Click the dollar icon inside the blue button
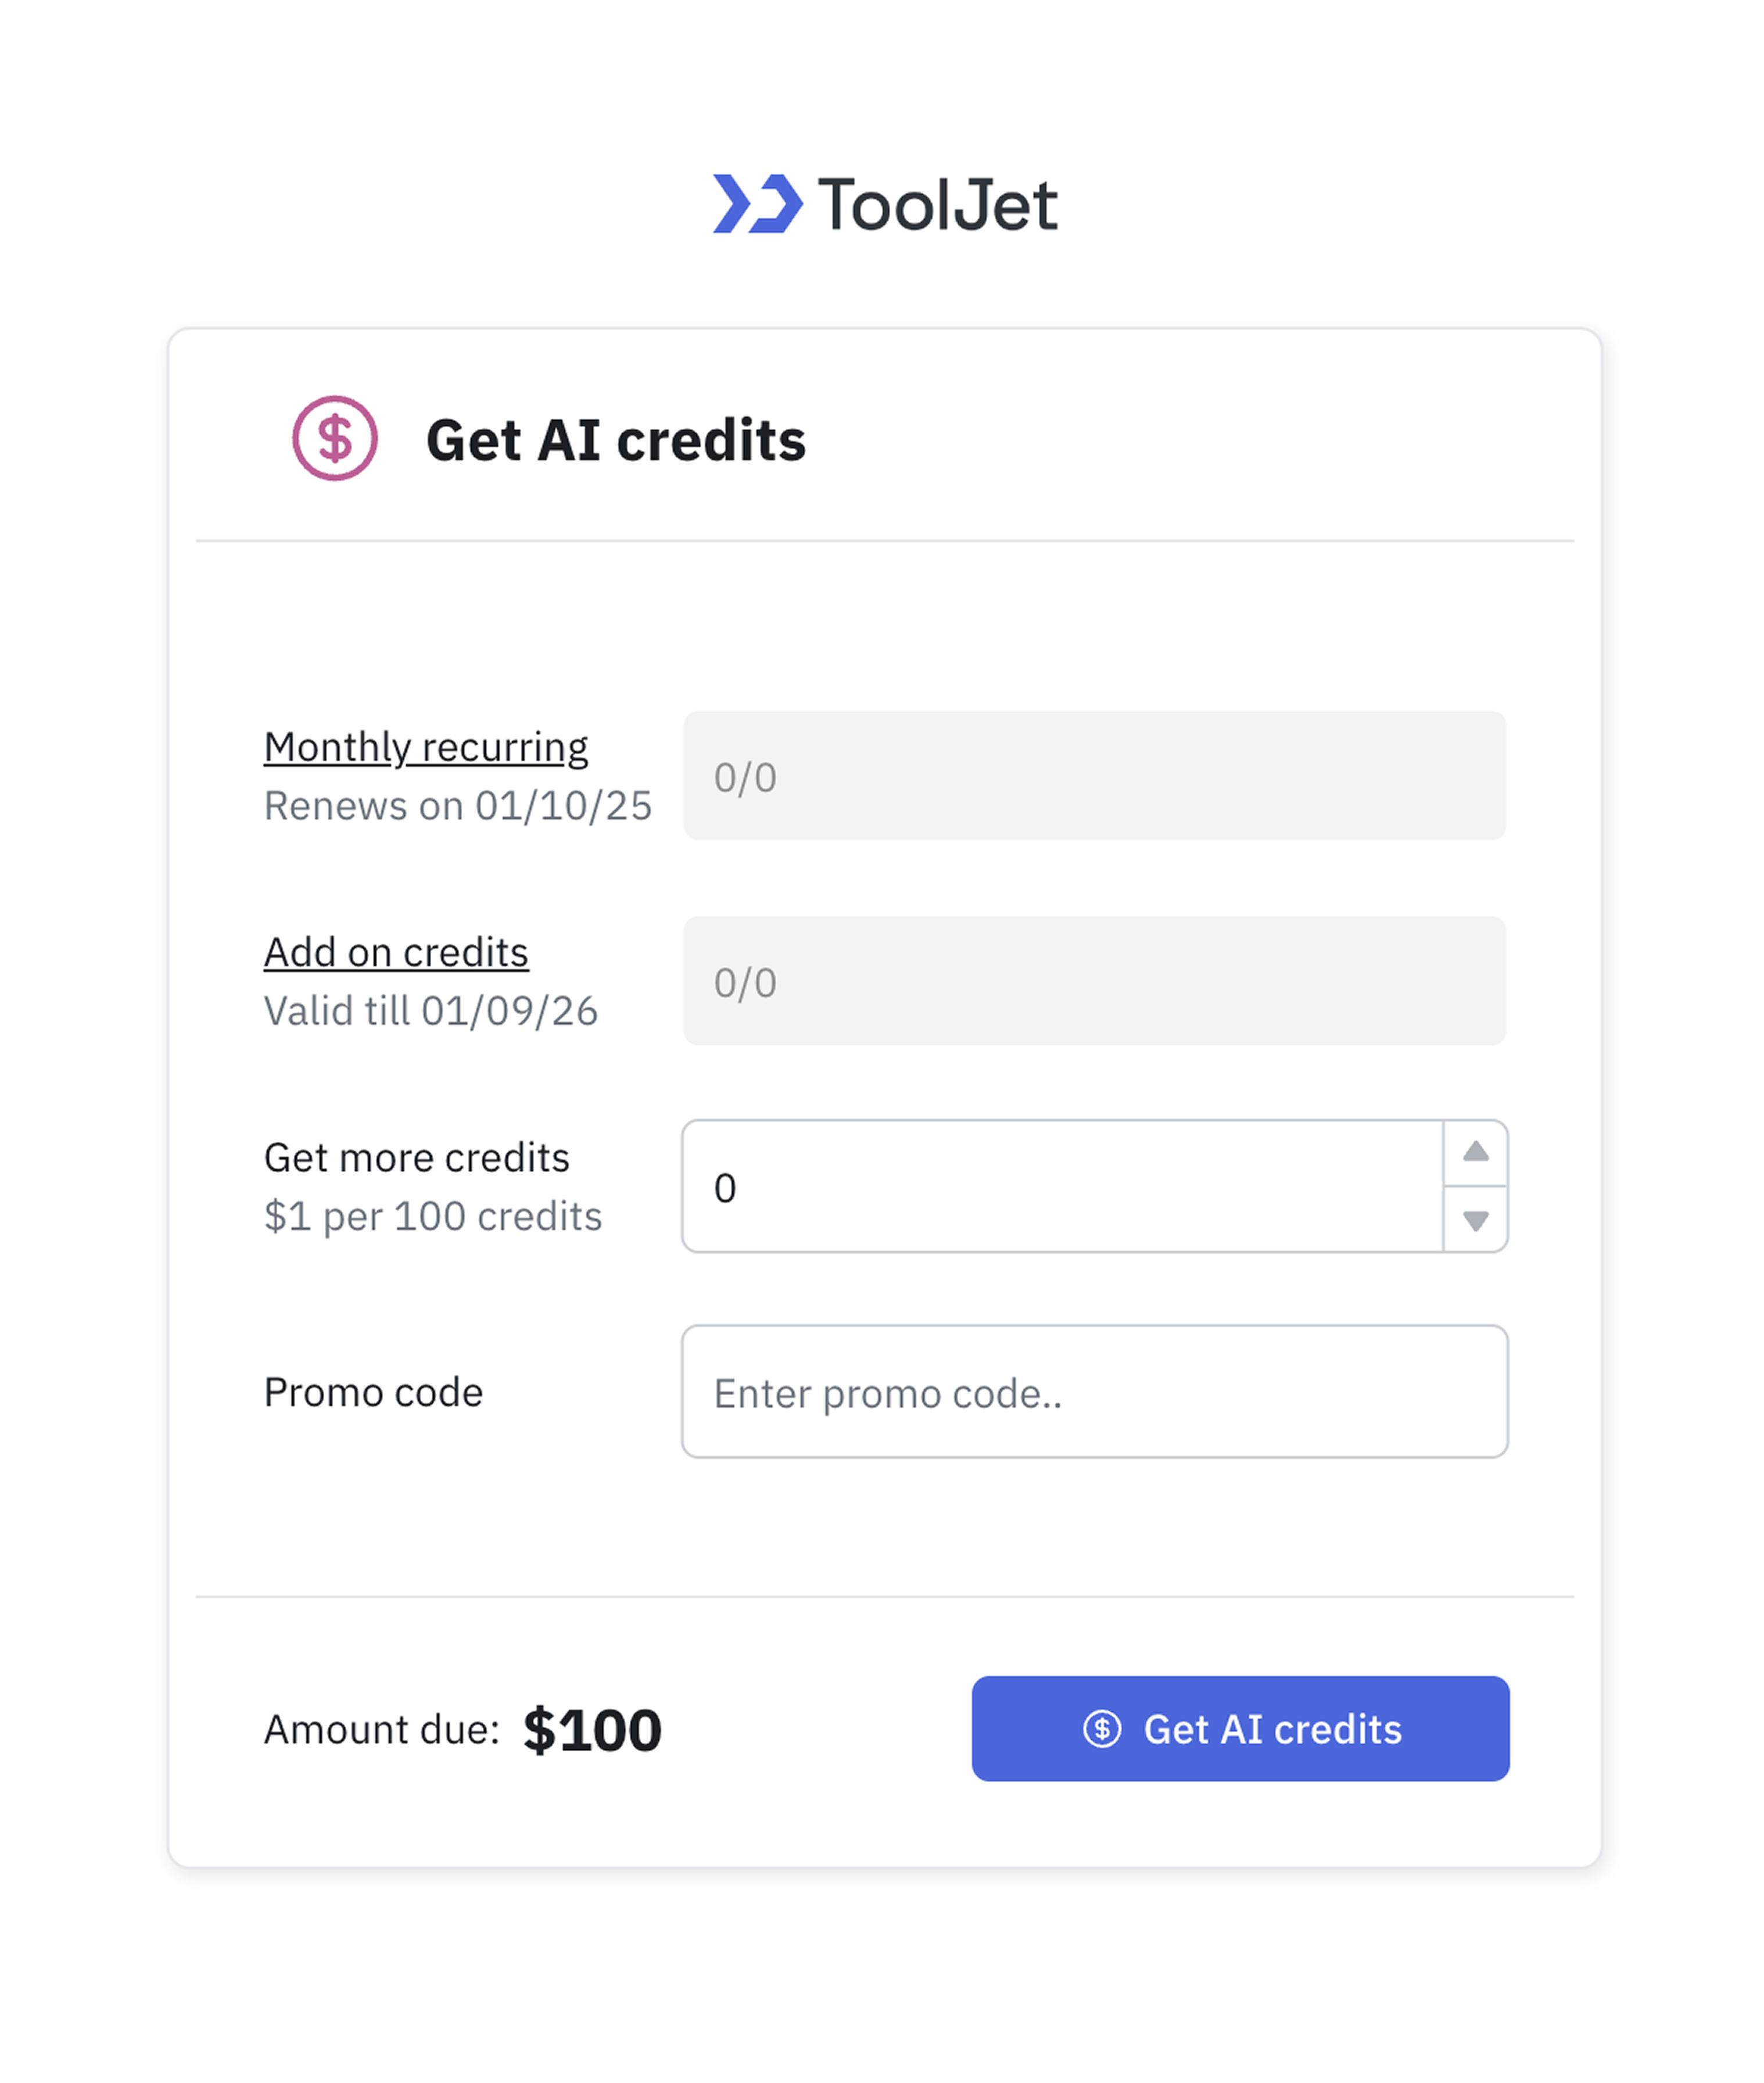Screen dimensions: 1764x2083 (1102, 1729)
